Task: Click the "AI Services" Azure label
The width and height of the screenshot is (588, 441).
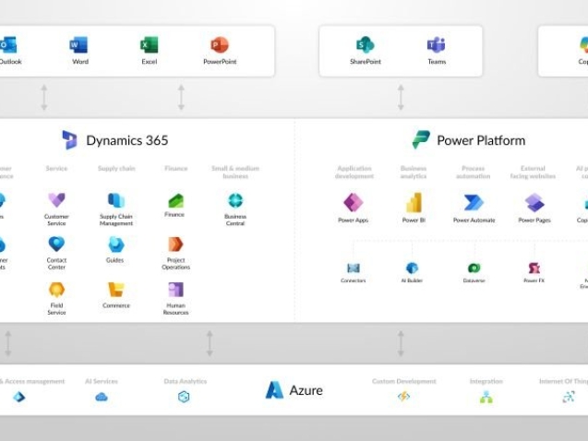Action: [x=102, y=381]
